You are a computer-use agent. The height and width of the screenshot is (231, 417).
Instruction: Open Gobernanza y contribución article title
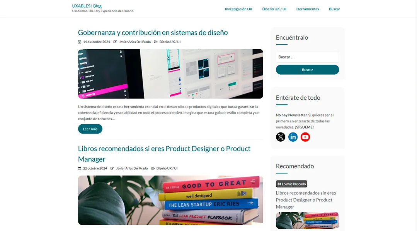coord(153,33)
